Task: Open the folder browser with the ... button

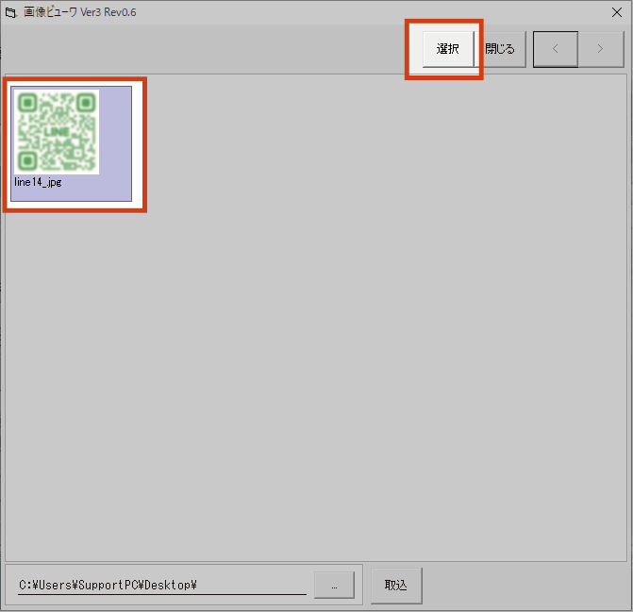Action: pos(334,585)
